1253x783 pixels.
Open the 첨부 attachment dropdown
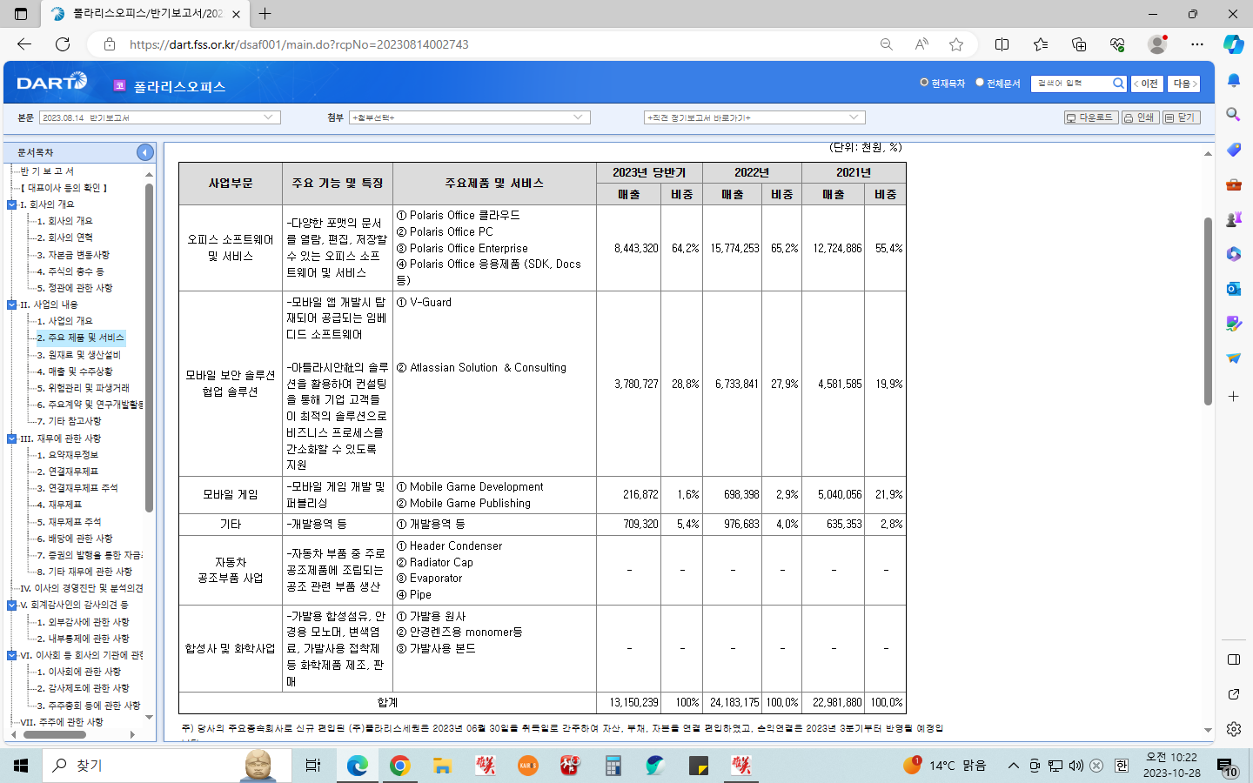(469, 117)
